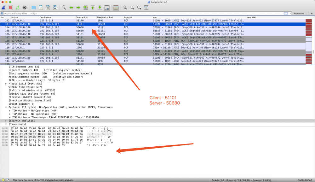Image resolution: width=315 pixels, height=182 pixels.
Task: Go back in packet history
Action: [71, 8]
